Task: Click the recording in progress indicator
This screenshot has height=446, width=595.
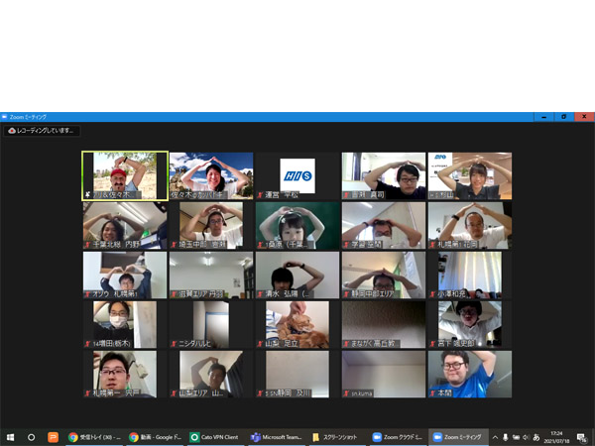Action: coord(42,130)
